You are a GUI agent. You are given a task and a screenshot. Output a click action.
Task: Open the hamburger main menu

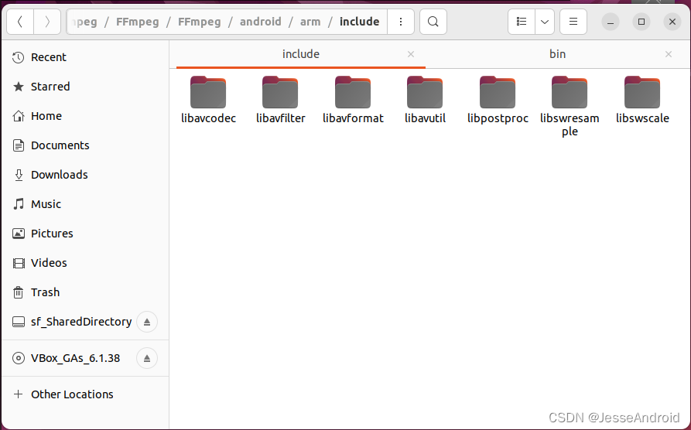point(573,22)
